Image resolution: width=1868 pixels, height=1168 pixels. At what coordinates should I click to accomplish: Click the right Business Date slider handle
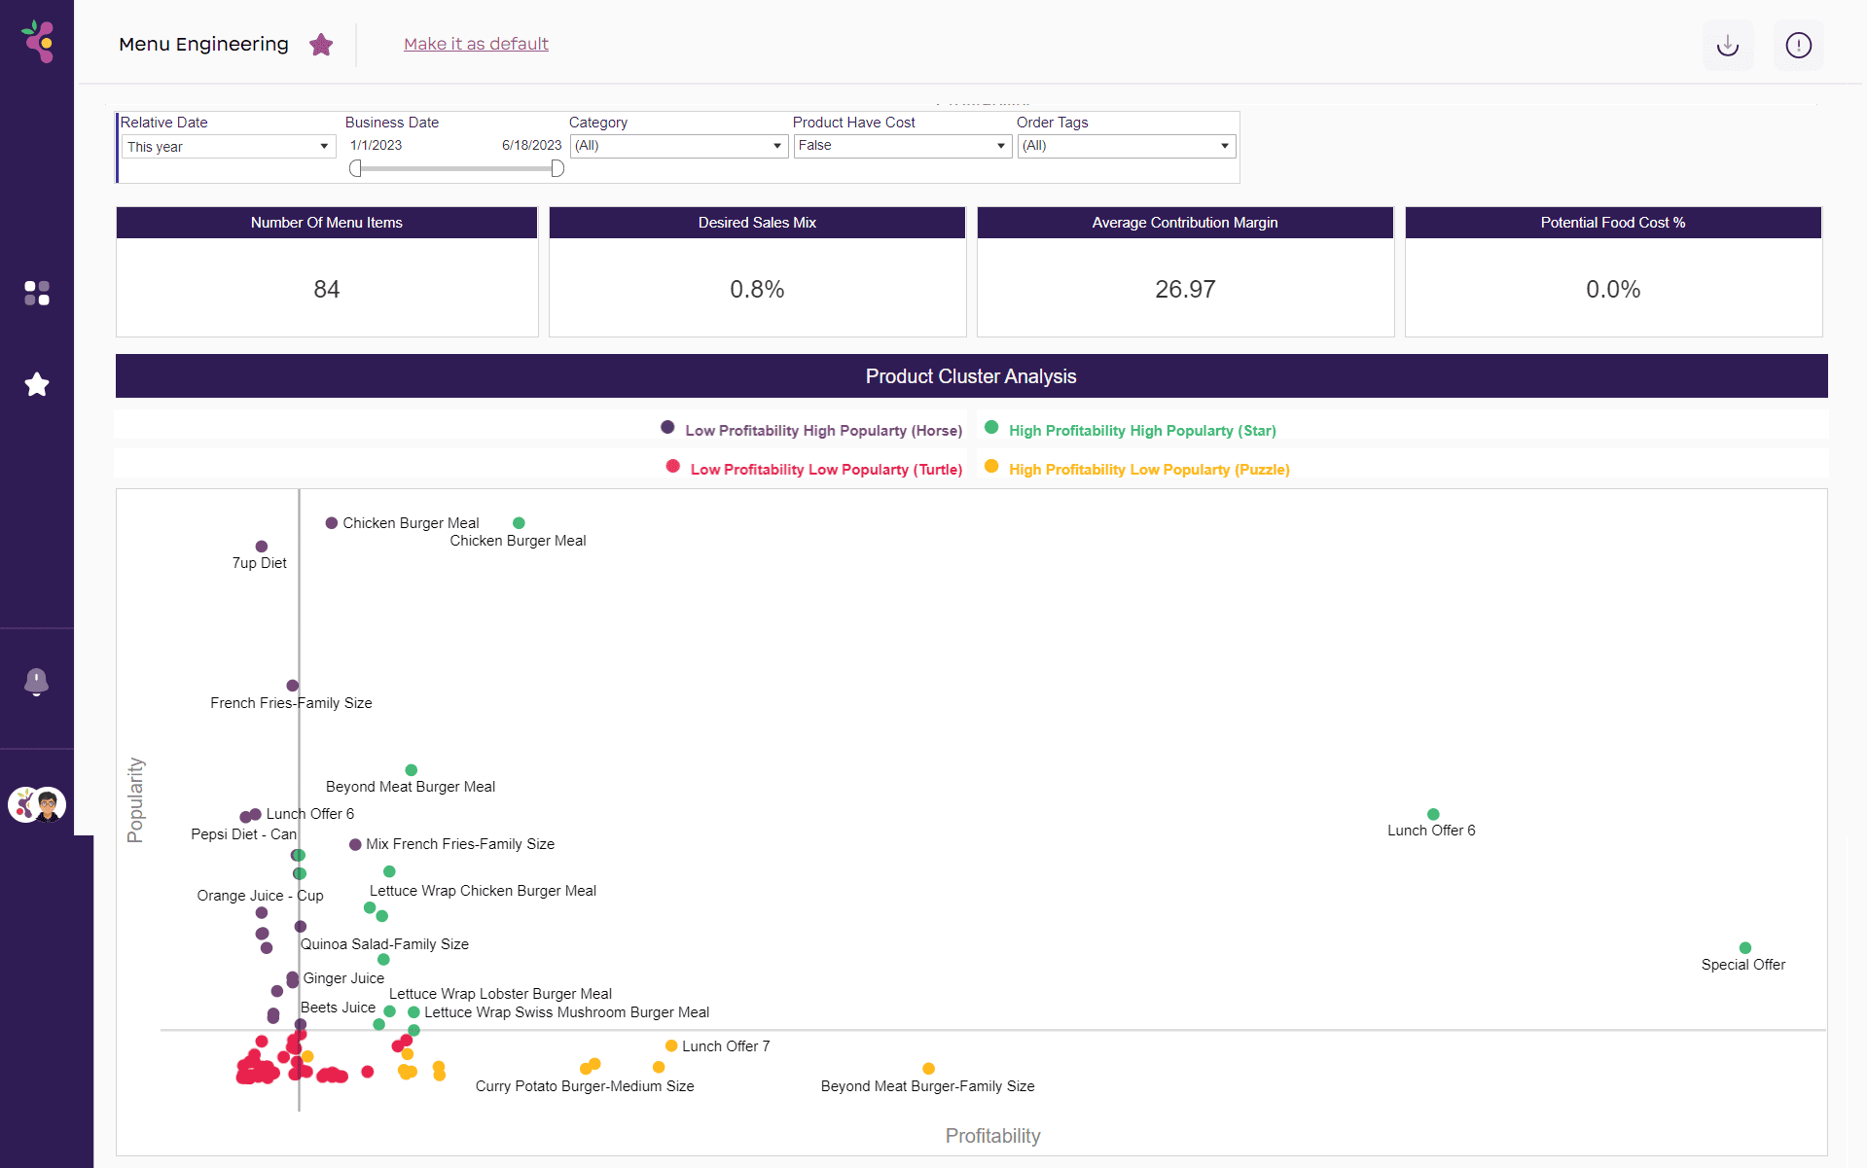click(557, 168)
